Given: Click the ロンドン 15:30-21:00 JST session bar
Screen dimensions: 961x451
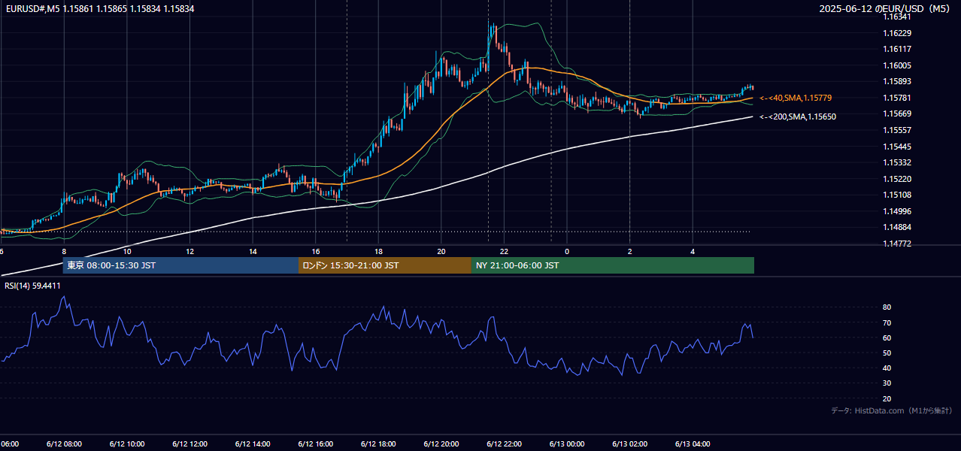Looking at the screenshot, I should click(x=385, y=265).
